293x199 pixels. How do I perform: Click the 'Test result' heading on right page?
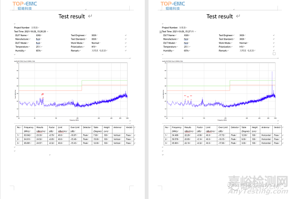(220, 16)
